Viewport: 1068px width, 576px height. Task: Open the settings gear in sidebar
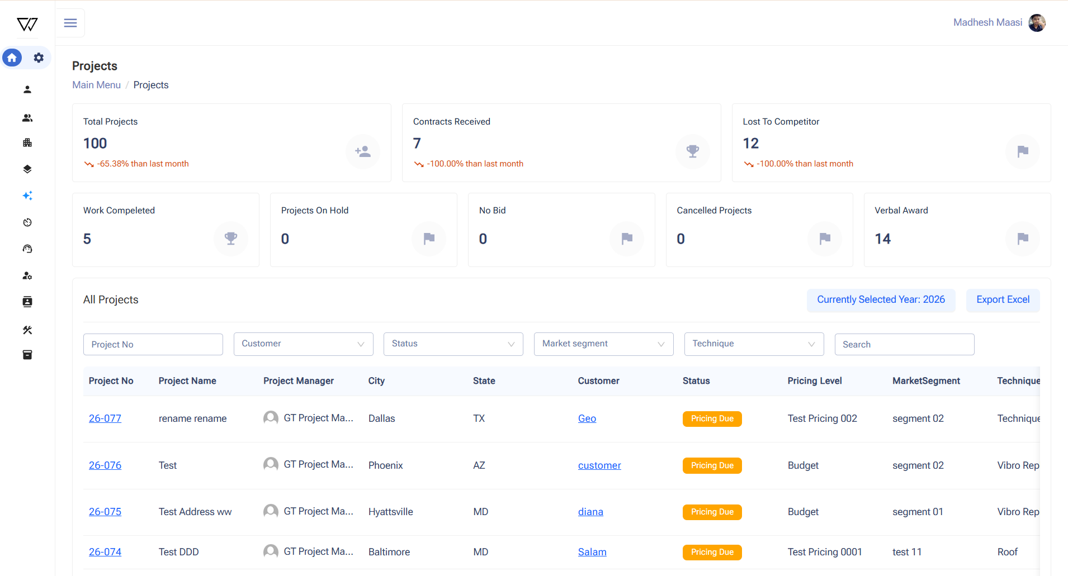[x=39, y=58]
